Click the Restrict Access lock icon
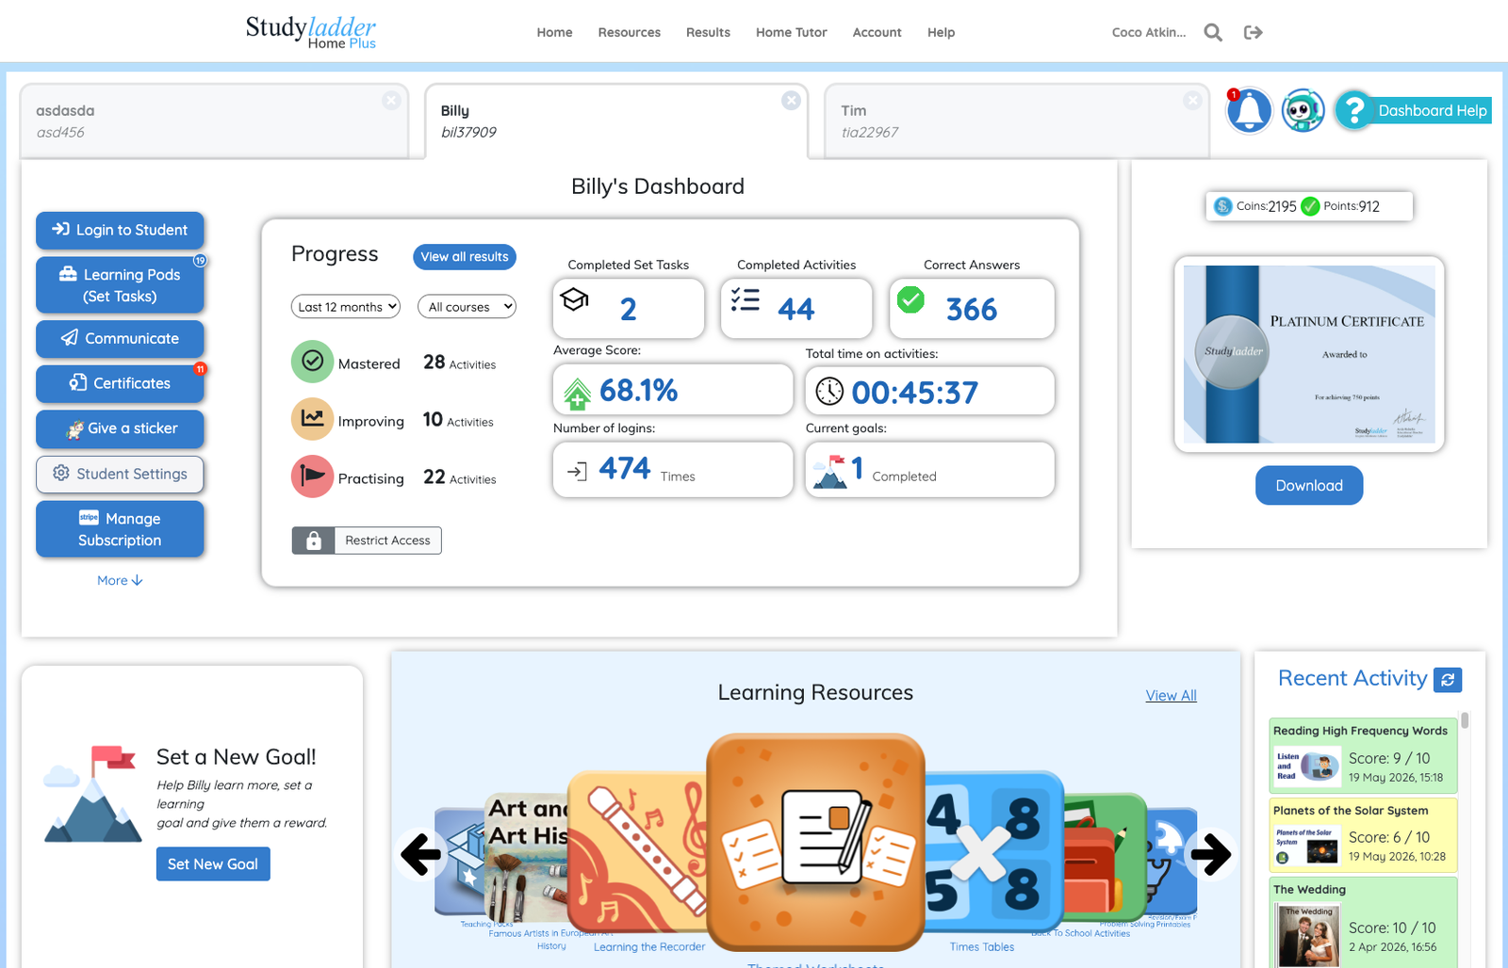This screenshot has width=1508, height=968. tap(314, 540)
